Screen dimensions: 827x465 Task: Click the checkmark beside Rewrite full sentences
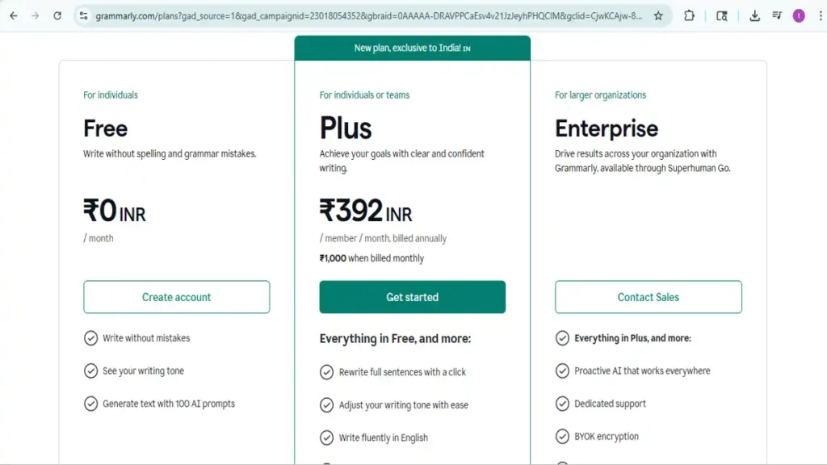[326, 372]
